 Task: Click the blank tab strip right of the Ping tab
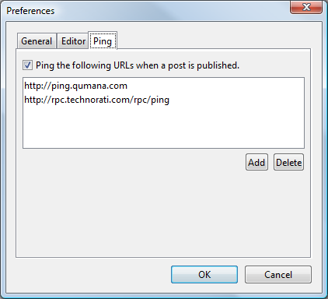(x=212, y=40)
